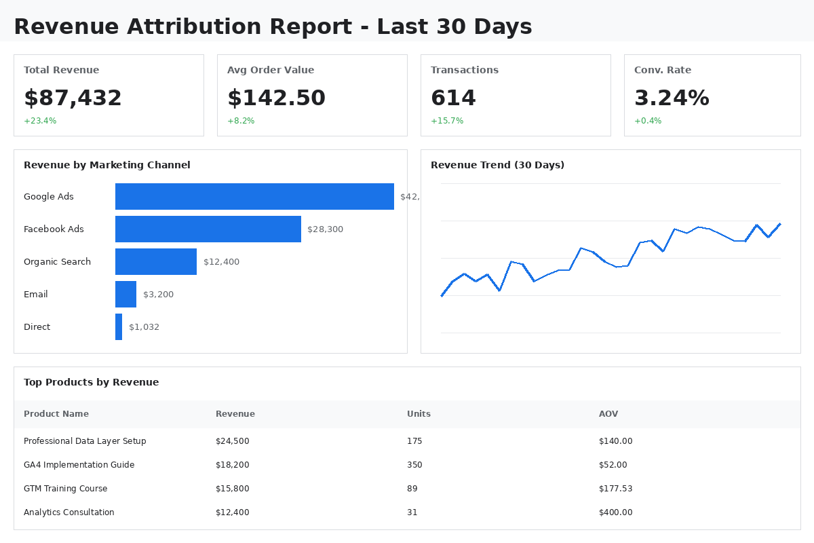Click the Facebook Ads bar in the channel chart

point(208,229)
